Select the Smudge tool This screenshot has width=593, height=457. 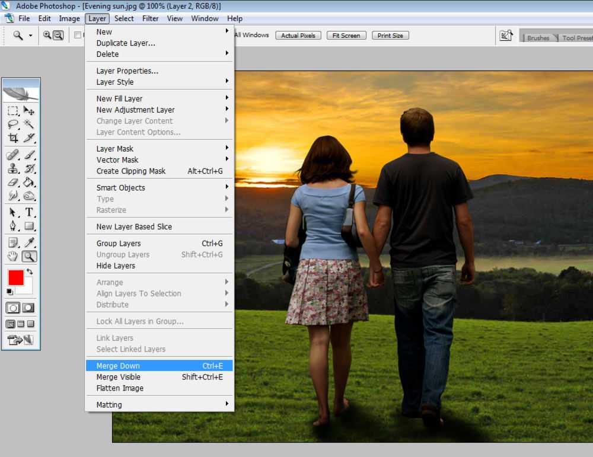(13, 196)
